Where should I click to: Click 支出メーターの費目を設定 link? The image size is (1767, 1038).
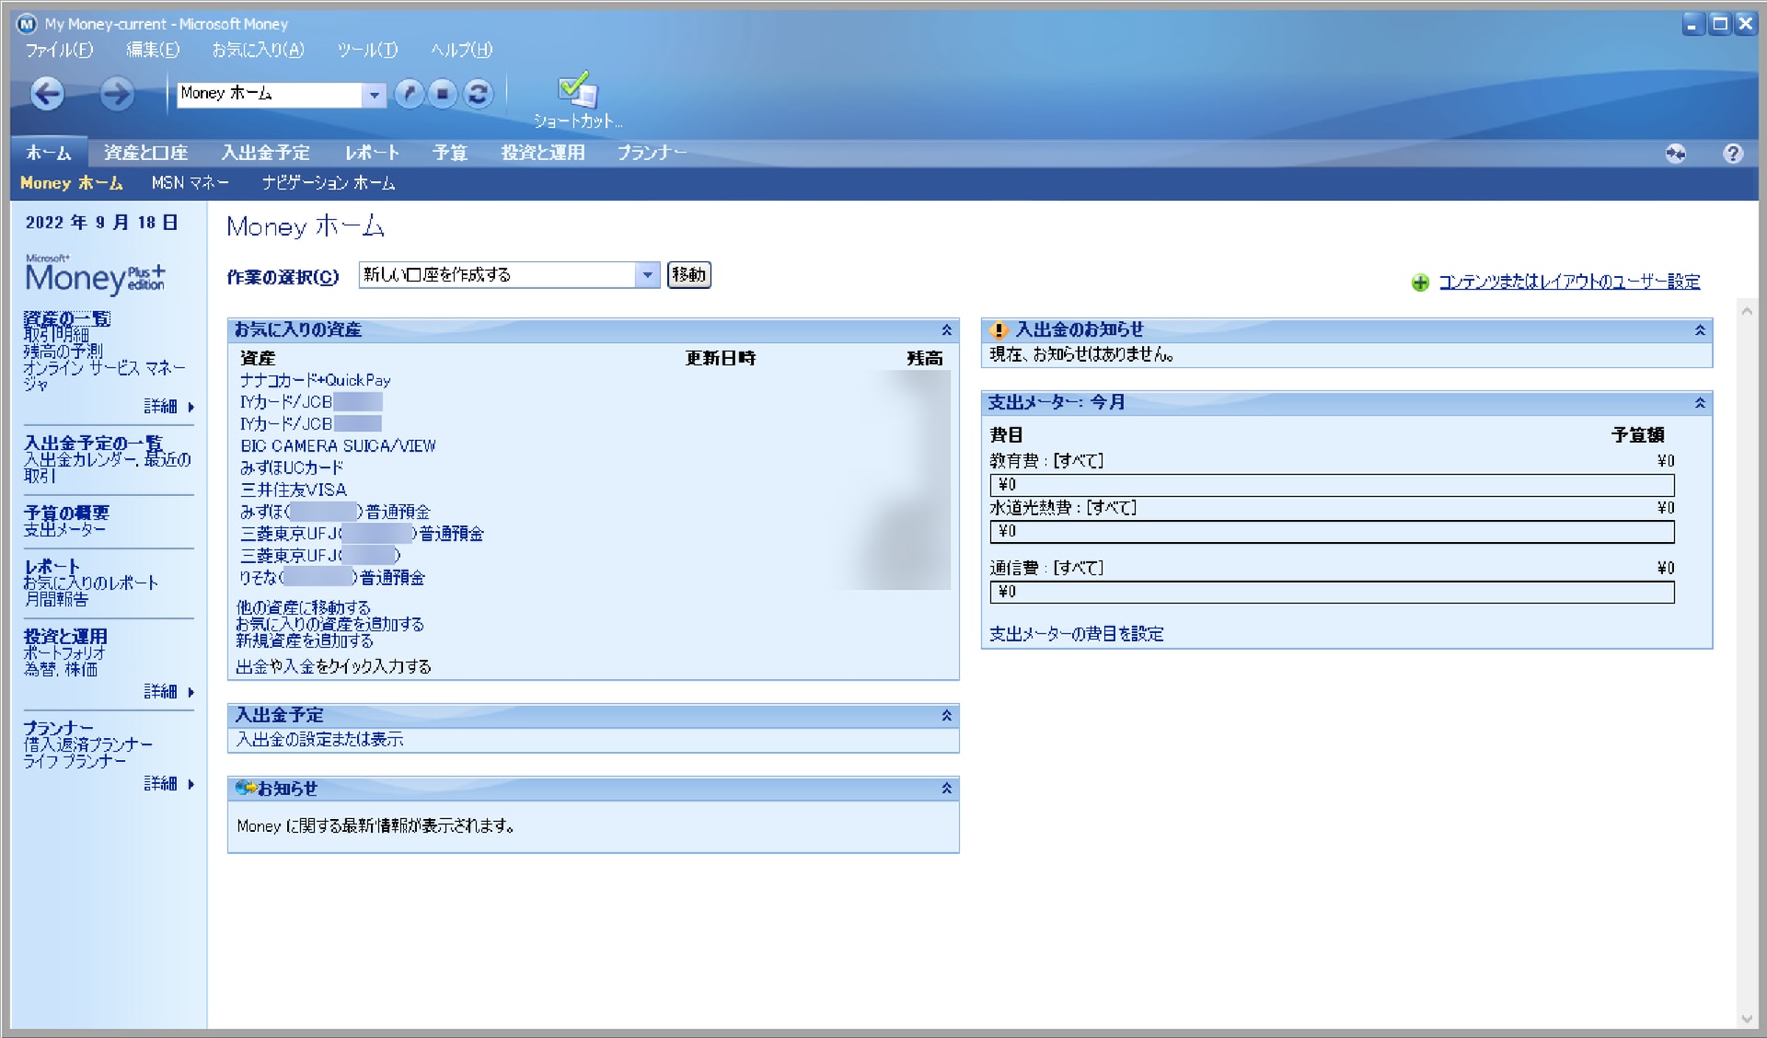click(x=1077, y=635)
